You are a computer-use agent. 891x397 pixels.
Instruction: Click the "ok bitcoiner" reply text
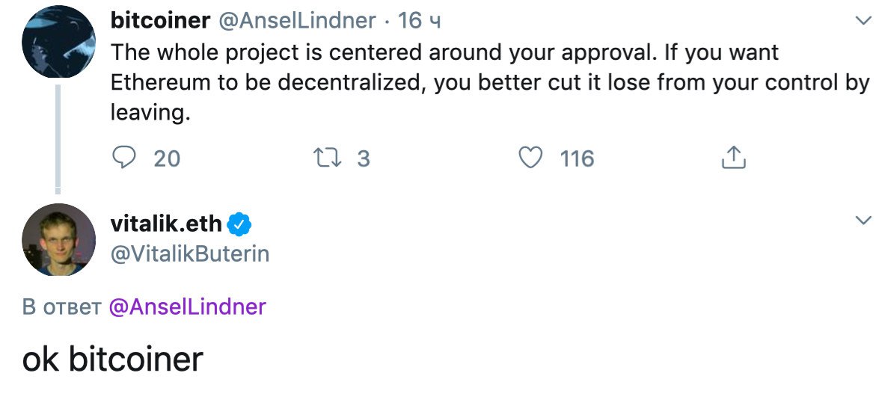pos(113,359)
